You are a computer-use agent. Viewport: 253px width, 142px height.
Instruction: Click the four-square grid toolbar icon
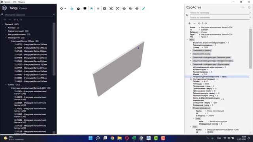pyautogui.click(x=104, y=9)
